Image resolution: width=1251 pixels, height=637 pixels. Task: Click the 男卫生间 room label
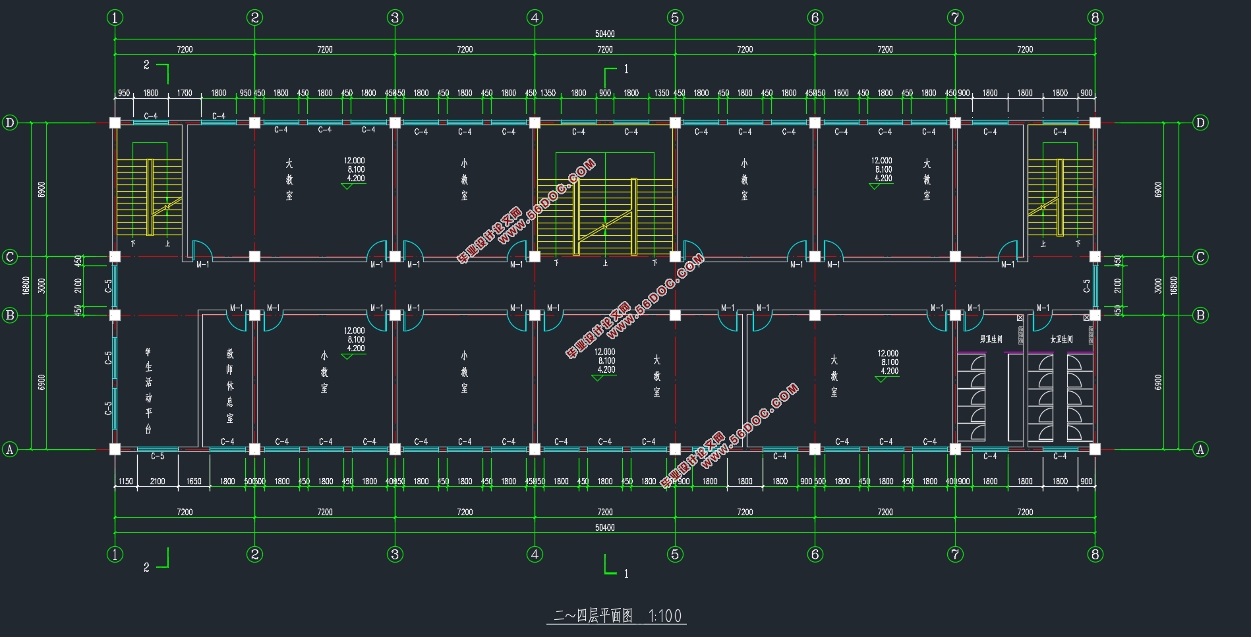click(990, 339)
